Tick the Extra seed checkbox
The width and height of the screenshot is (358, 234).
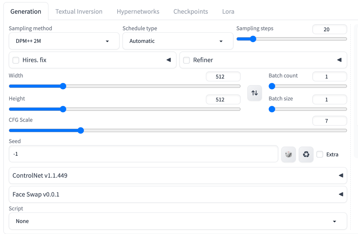(320, 154)
